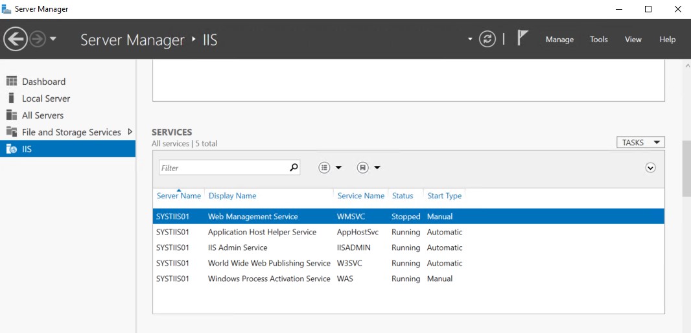Click the Dashboard icon in the sidebar
Viewport: 691px width, 333px height.
click(11, 81)
